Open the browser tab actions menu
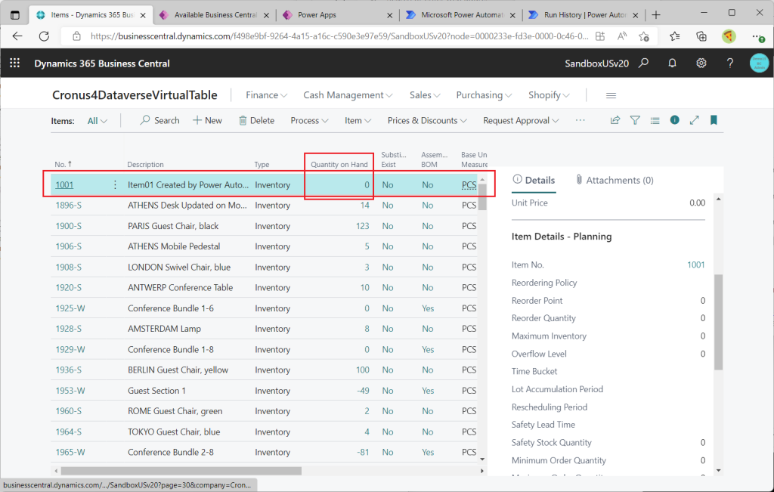The image size is (774, 492). [x=15, y=15]
